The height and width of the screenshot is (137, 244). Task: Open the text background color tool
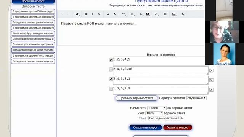tap(148, 14)
